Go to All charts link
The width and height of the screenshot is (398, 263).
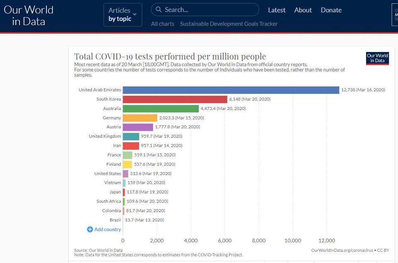tap(163, 24)
